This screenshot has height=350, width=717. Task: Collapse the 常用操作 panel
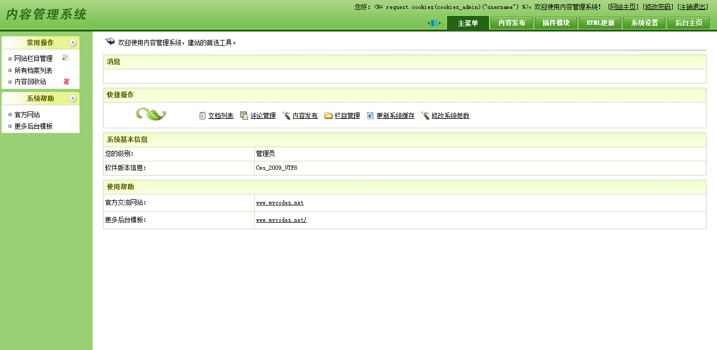[73, 43]
